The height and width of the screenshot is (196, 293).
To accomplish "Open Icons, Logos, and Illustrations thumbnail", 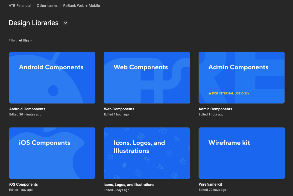I will pyautogui.click(x=147, y=153).
